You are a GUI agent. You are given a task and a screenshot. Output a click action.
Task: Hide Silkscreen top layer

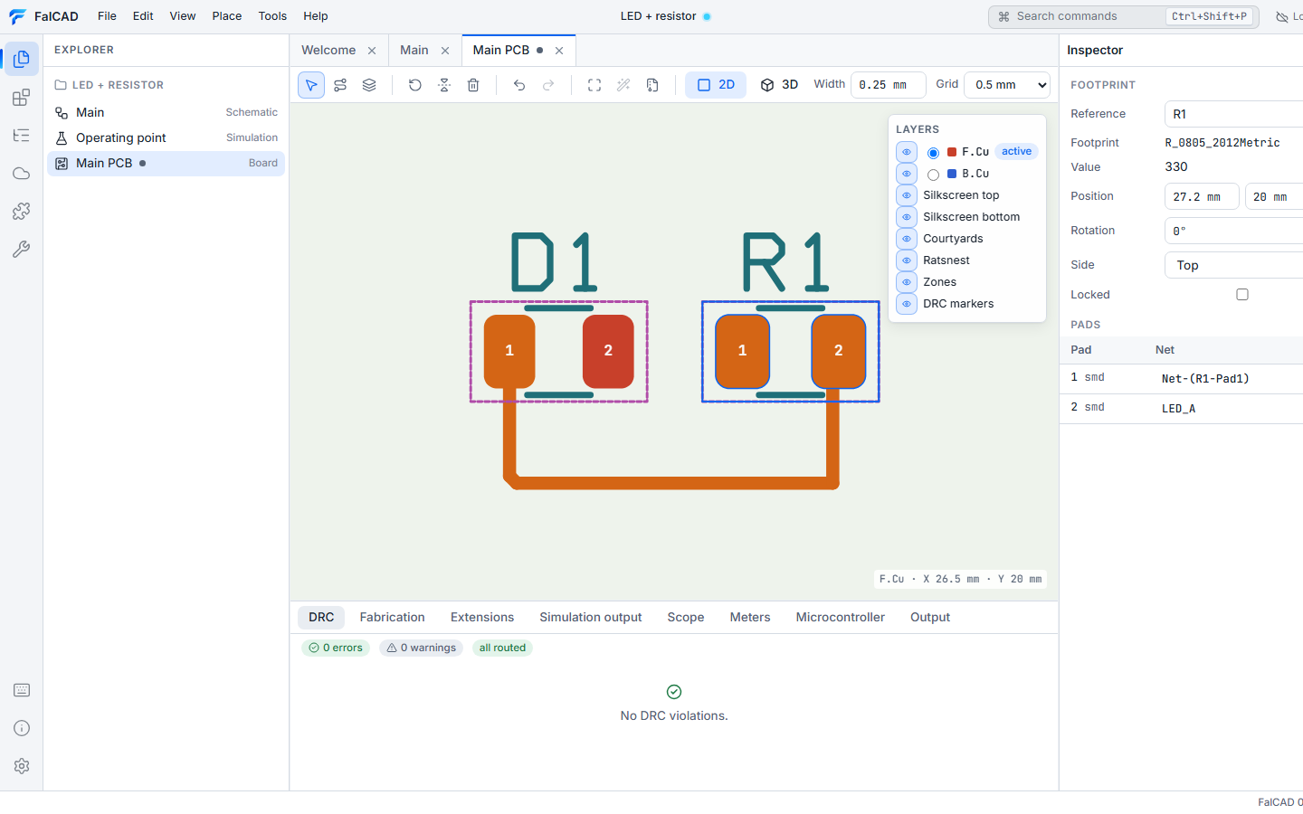coord(907,195)
